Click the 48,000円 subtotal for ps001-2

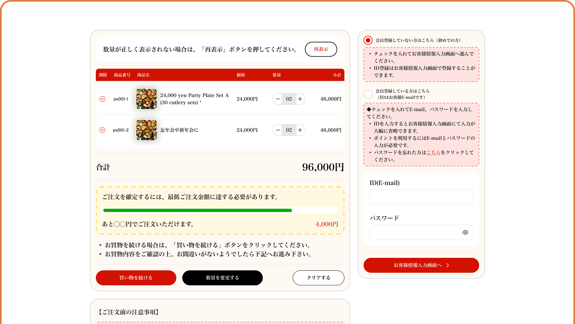[331, 130]
